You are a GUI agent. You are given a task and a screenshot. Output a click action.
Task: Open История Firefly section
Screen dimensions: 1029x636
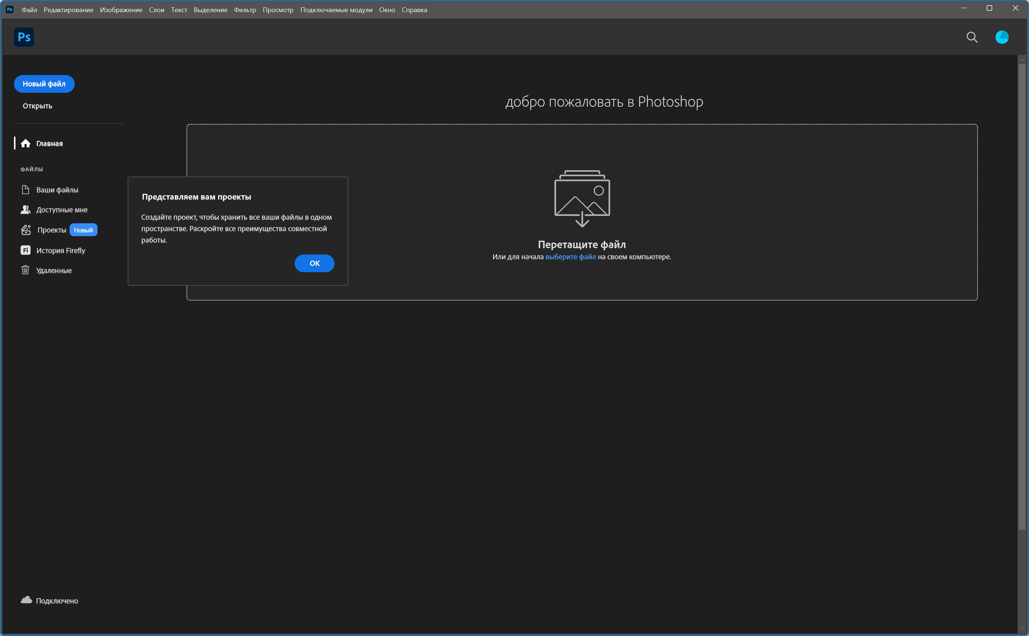(x=60, y=250)
